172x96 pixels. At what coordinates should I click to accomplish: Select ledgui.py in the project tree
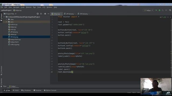point(13,27)
